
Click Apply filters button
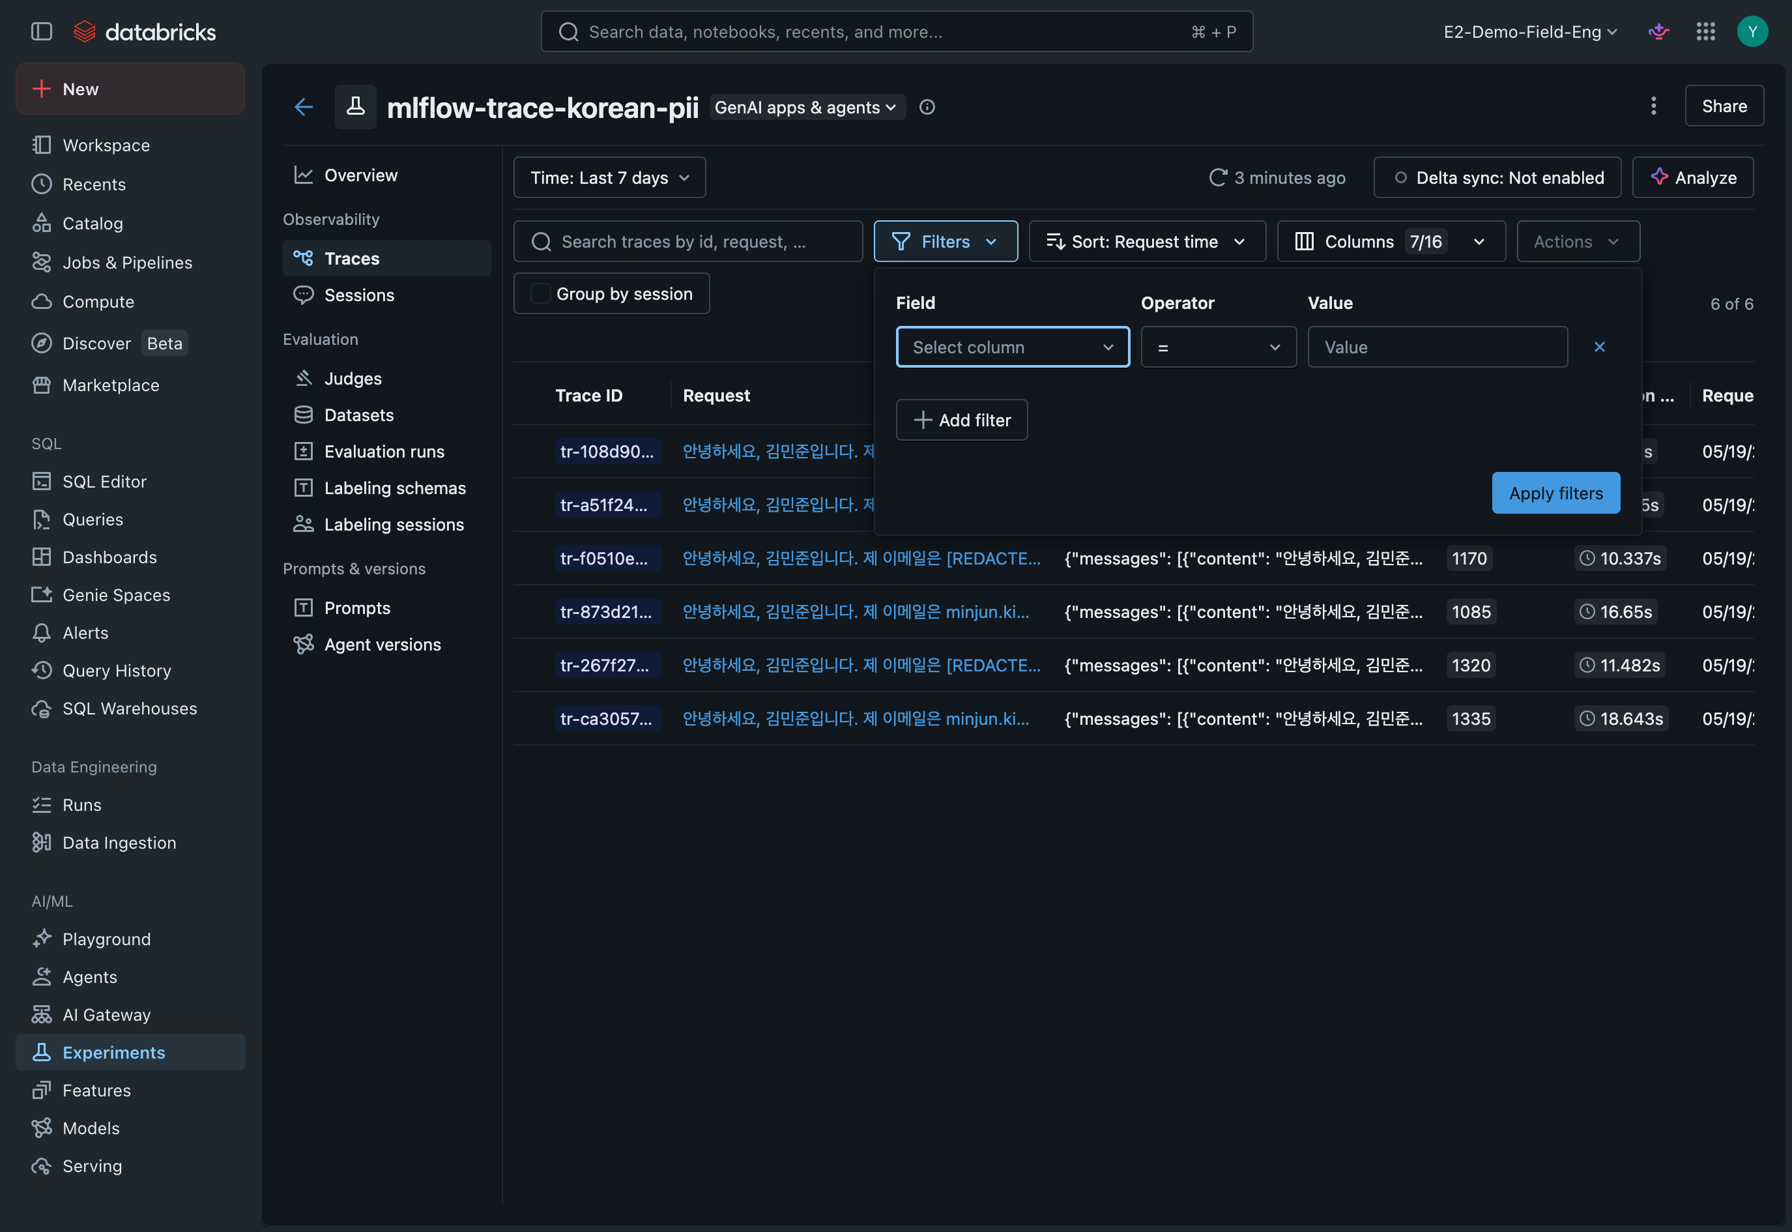[1556, 493]
